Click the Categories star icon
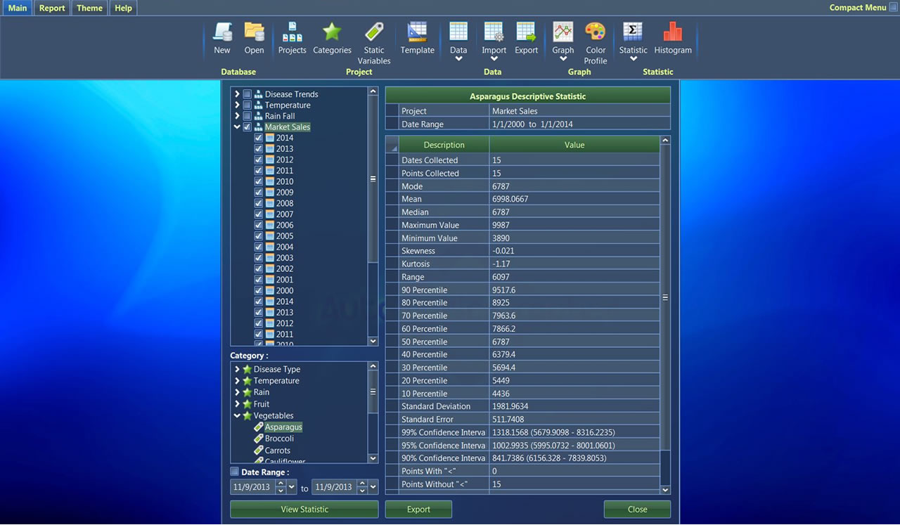The image size is (900, 525). click(x=332, y=32)
